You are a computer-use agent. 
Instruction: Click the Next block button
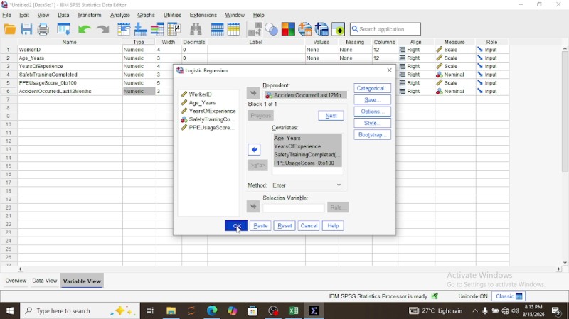[x=331, y=116]
